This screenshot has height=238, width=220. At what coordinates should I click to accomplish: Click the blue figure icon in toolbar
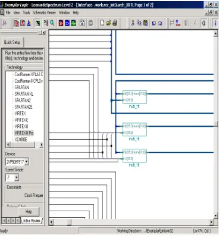point(29,23)
